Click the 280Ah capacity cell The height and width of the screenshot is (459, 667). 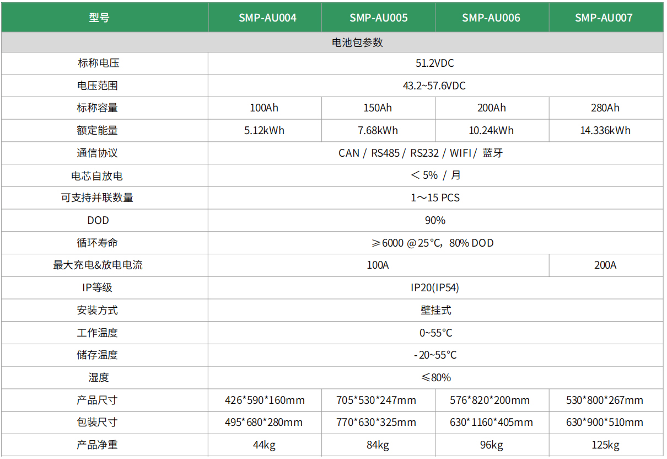[x=605, y=108]
